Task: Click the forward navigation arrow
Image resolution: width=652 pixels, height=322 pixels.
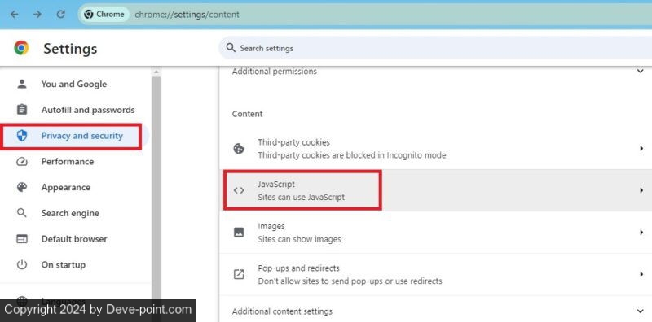Action: pos(37,14)
